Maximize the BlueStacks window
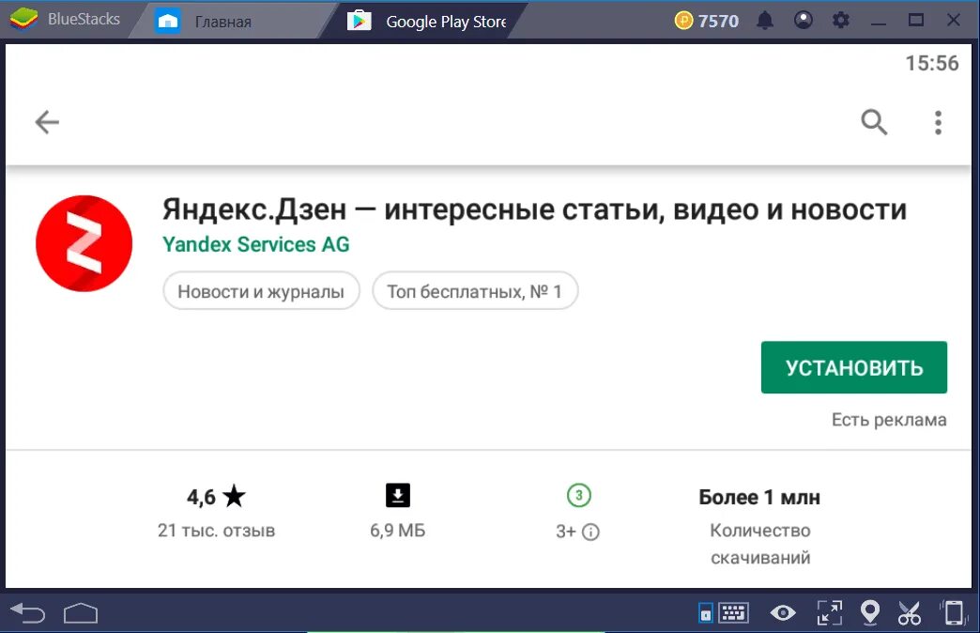The width and height of the screenshot is (980, 633). [915, 21]
